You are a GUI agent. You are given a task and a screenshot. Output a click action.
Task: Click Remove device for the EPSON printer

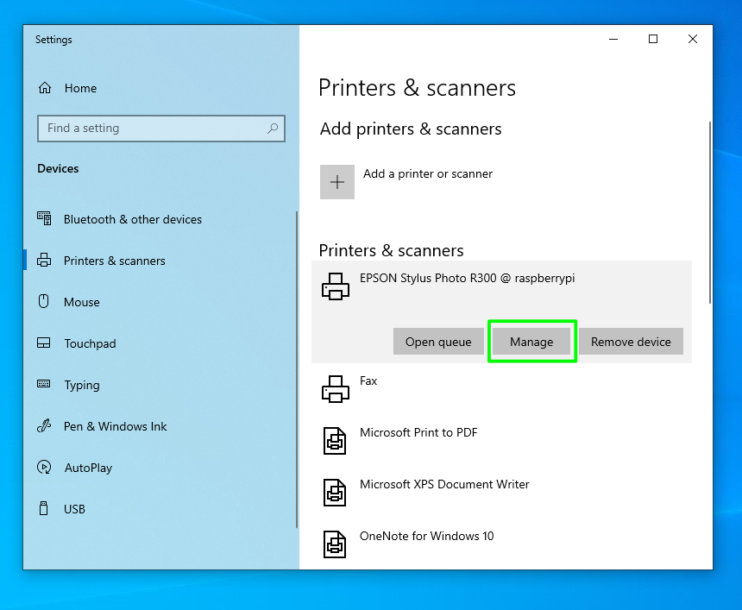pyautogui.click(x=631, y=341)
